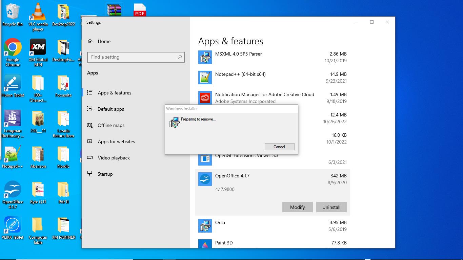Switch to Offline maps settings
Screen dimensions: 463x260
111,125
